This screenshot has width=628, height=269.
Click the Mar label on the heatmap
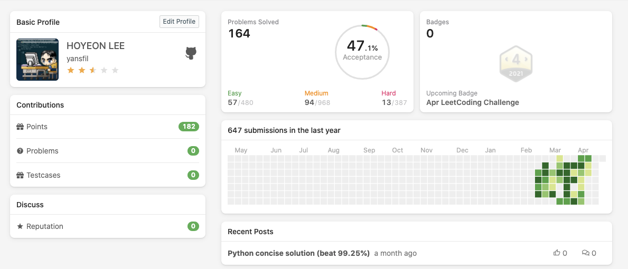click(x=555, y=150)
